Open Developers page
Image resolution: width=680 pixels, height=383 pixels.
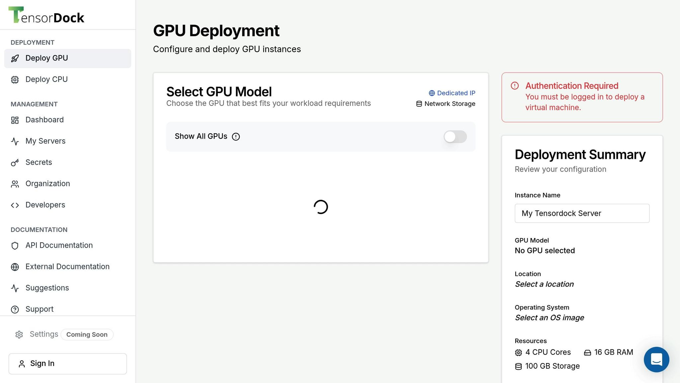(68, 205)
